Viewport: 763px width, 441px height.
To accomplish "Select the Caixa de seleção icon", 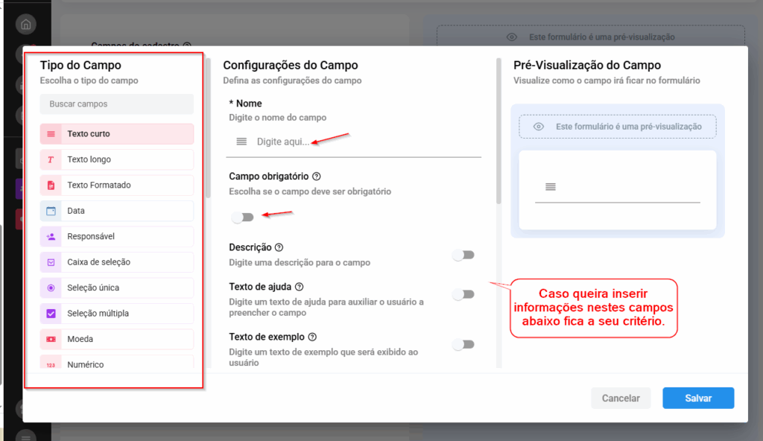I will click(51, 262).
